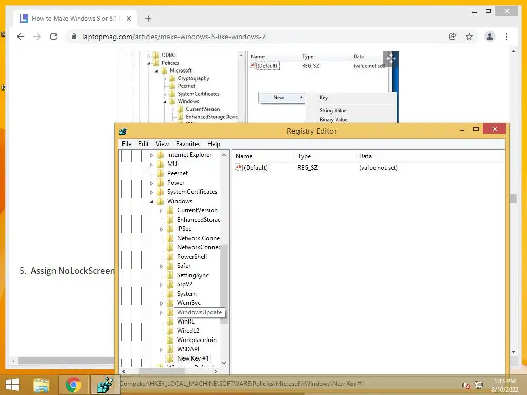
Task: Open a new Chrome tab
Action: tap(148, 19)
